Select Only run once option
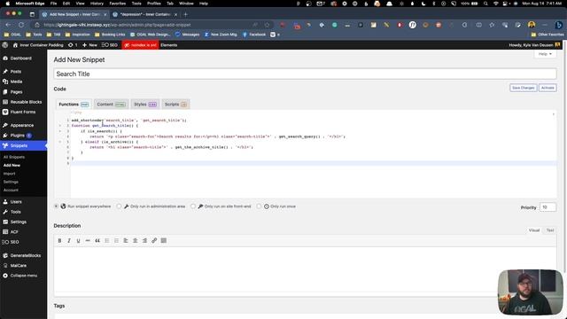567x319 pixels. pos(259,206)
